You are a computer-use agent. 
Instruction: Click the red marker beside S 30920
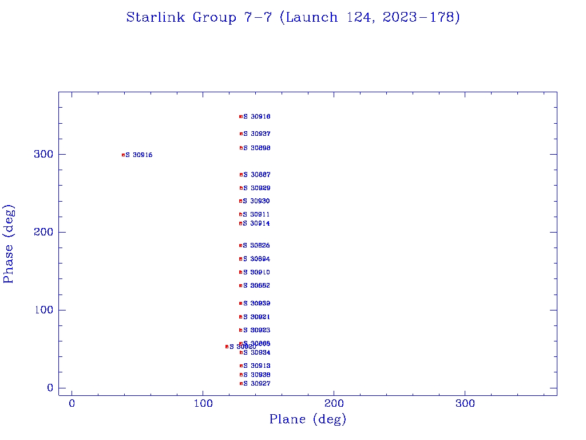227,347
